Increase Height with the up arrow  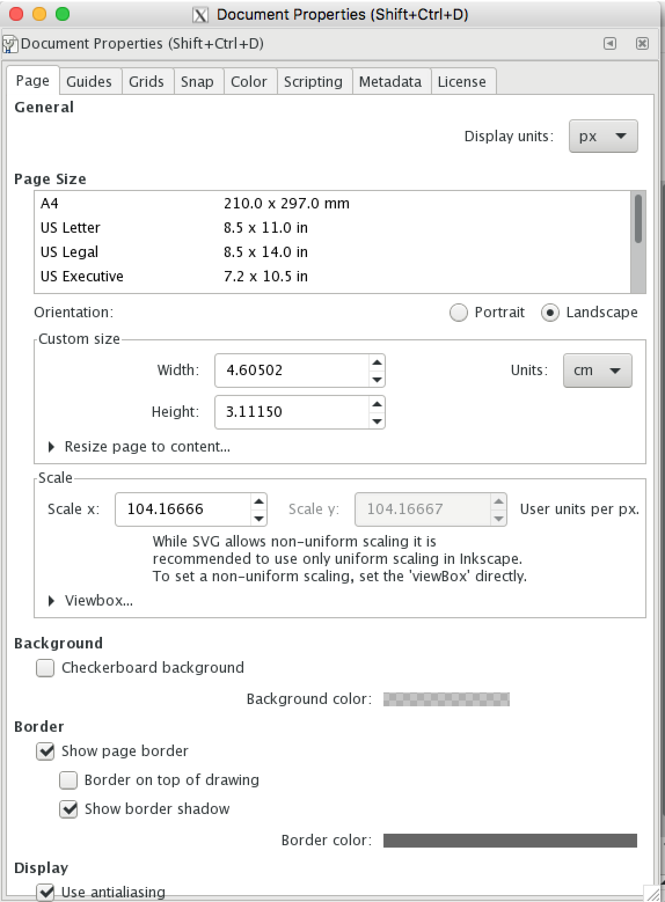coord(377,404)
